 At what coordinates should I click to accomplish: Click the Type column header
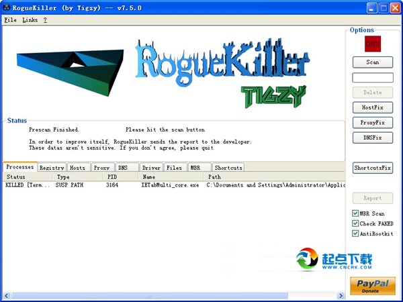point(77,177)
